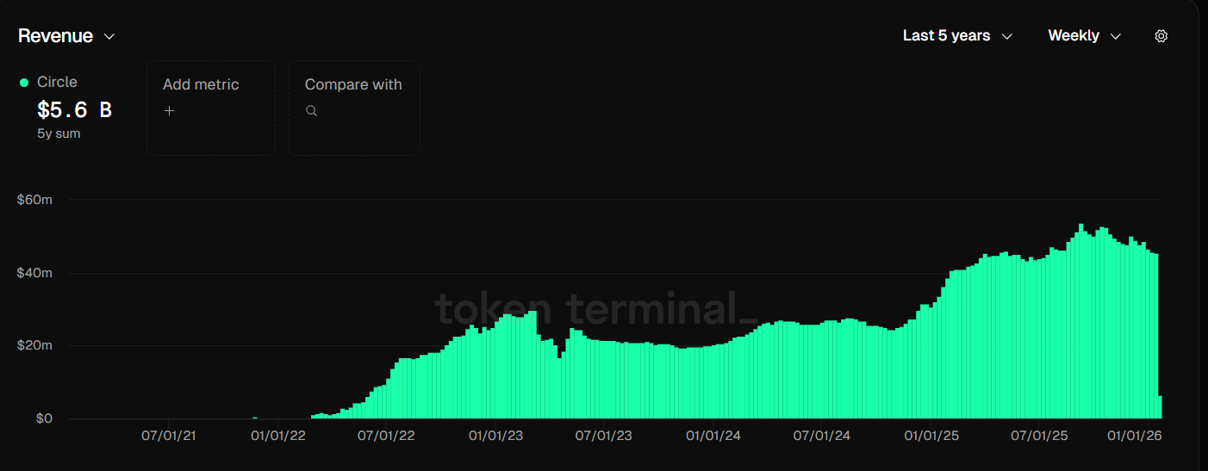
Task: Click the Add metric card
Action: click(x=211, y=108)
